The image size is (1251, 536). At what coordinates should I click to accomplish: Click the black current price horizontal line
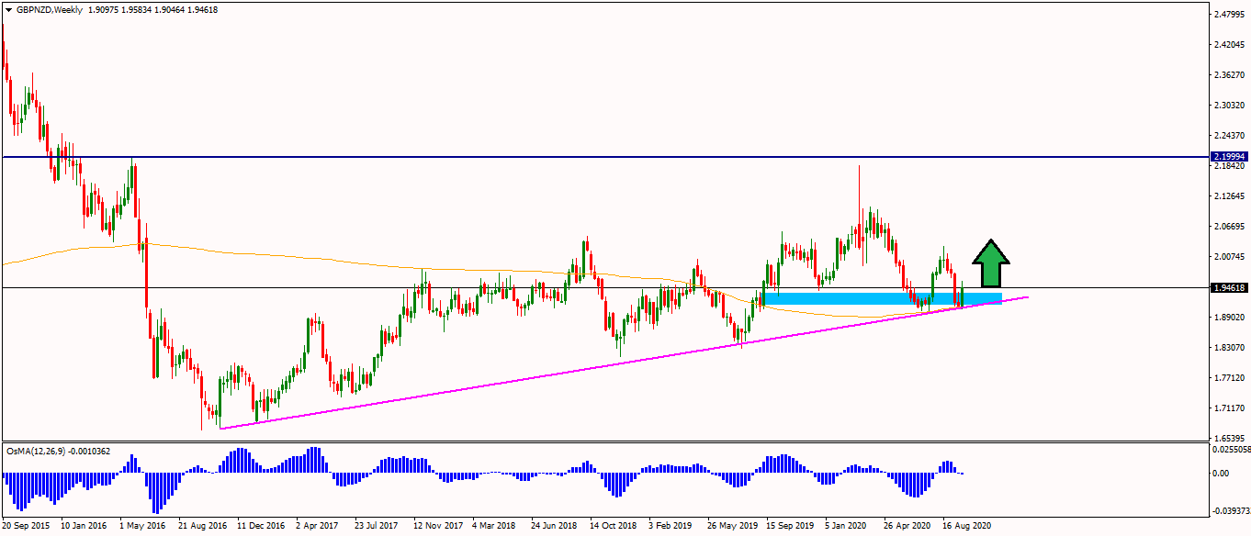(x=606, y=287)
